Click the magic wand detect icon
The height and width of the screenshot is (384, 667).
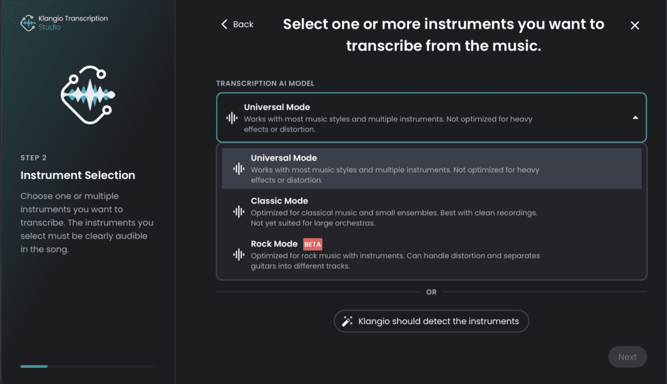tap(347, 321)
